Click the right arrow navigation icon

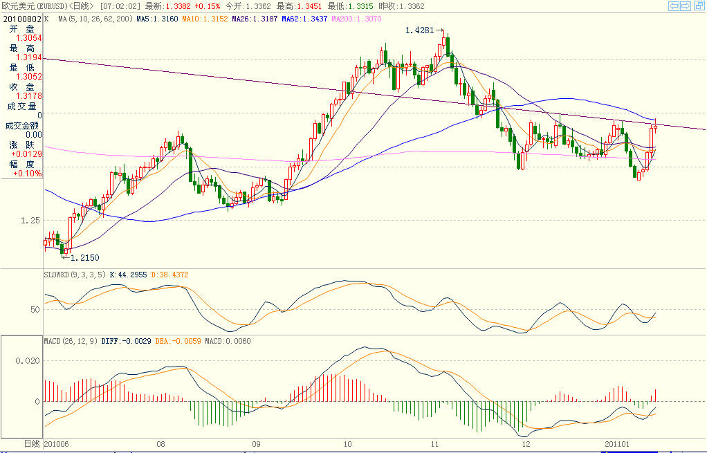(686, 6)
